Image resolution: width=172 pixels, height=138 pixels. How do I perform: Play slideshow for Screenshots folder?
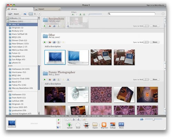tap(45, 26)
